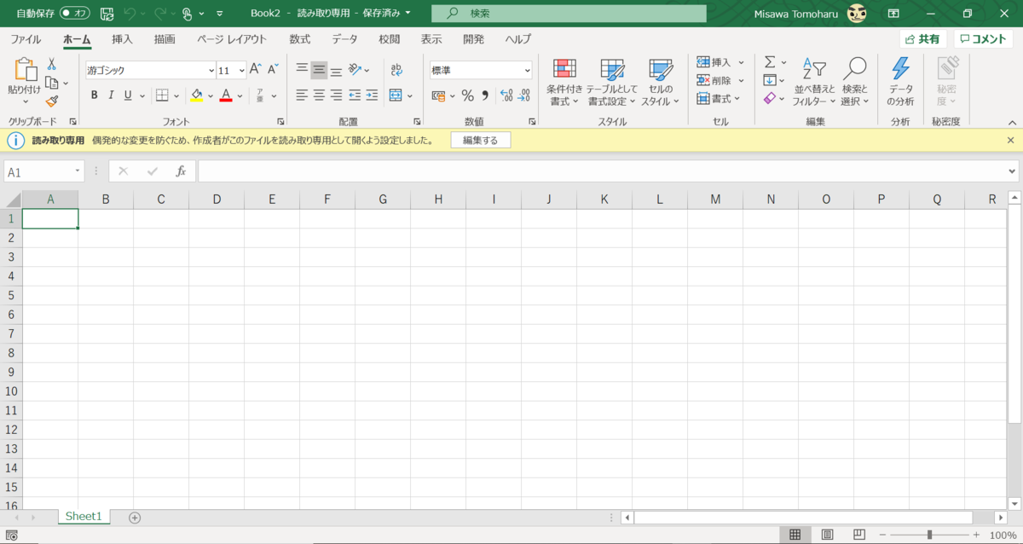The height and width of the screenshot is (544, 1023).
Task: Open the number format dropdown 標準
Action: 528,71
